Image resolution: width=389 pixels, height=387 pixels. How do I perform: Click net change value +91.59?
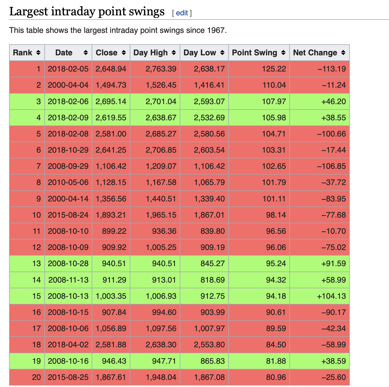click(333, 264)
